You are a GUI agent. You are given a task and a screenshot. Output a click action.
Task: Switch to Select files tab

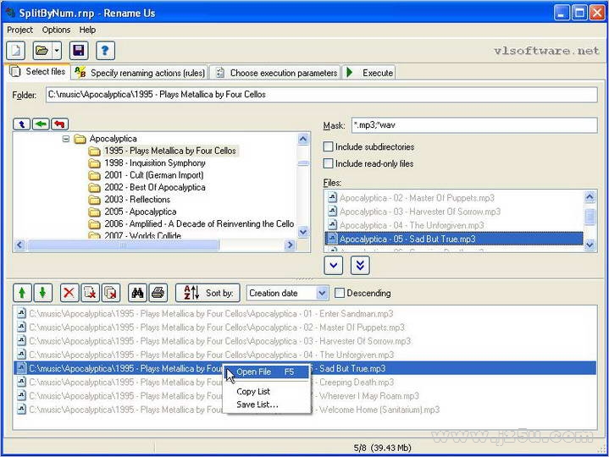(x=37, y=72)
